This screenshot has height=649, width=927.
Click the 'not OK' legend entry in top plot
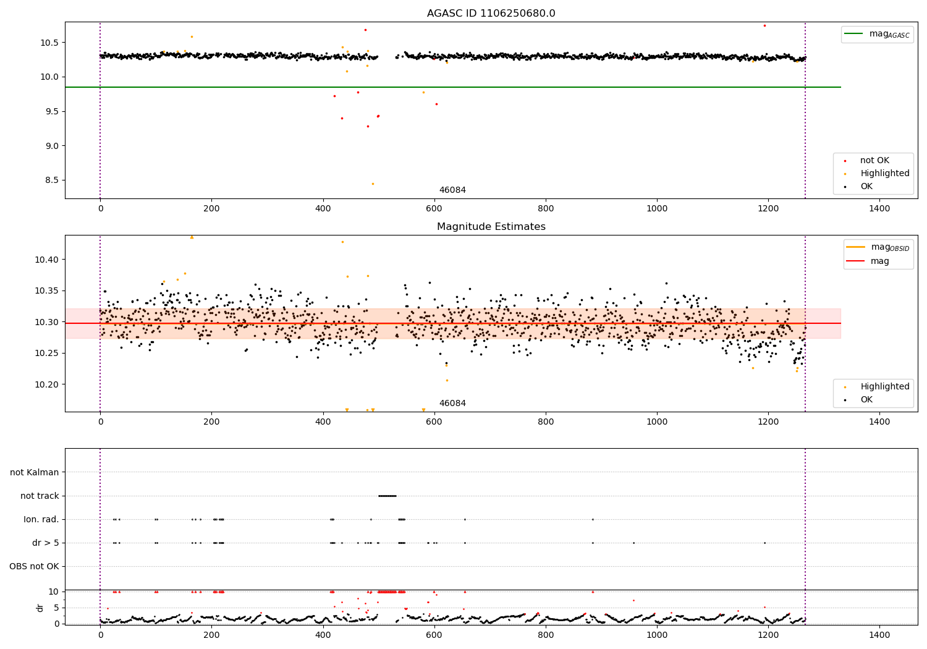873,161
